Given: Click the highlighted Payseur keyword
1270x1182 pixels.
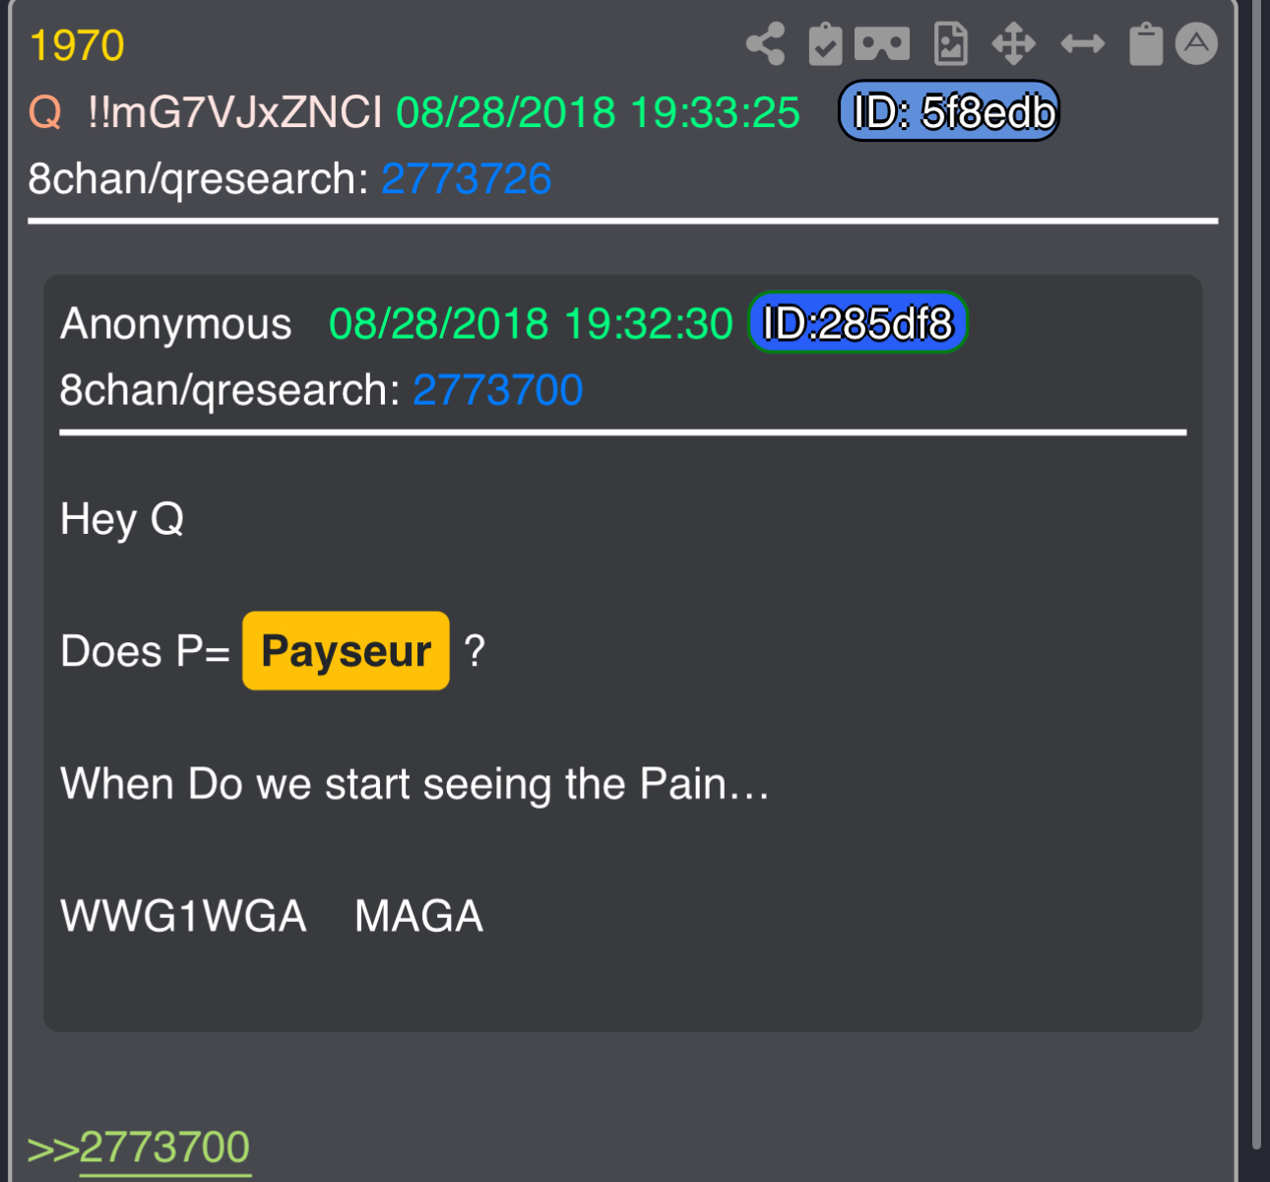Looking at the screenshot, I should tap(347, 651).
